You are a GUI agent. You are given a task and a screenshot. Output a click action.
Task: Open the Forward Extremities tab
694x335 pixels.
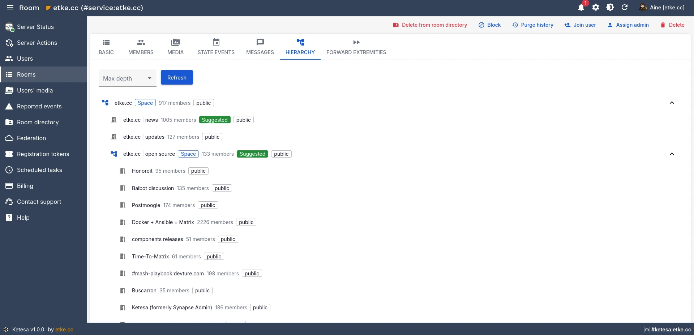[x=356, y=47]
